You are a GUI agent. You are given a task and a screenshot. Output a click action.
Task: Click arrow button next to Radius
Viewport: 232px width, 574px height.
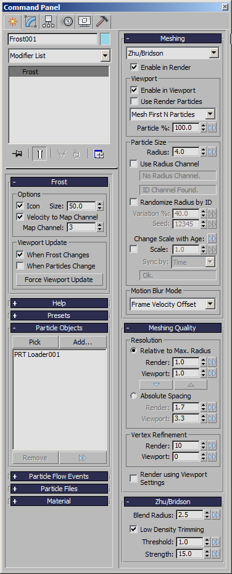[212, 152]
